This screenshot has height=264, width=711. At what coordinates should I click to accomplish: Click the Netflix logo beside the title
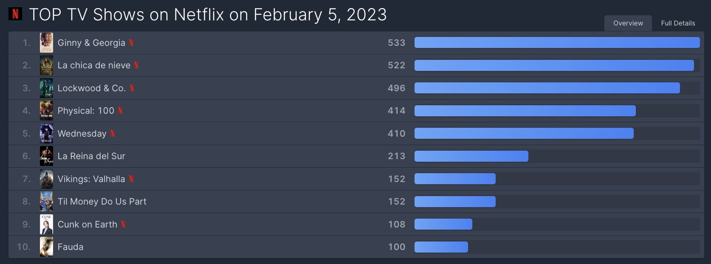15,14
